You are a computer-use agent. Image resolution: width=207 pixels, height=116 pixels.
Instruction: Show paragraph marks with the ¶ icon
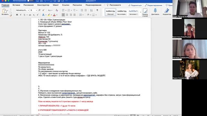click(97, 10)
